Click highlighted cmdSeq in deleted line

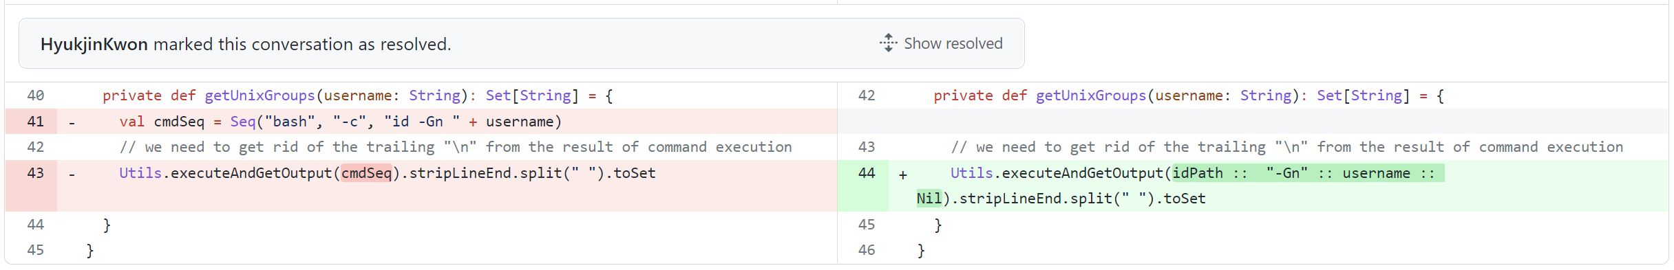tap(367, 173)
